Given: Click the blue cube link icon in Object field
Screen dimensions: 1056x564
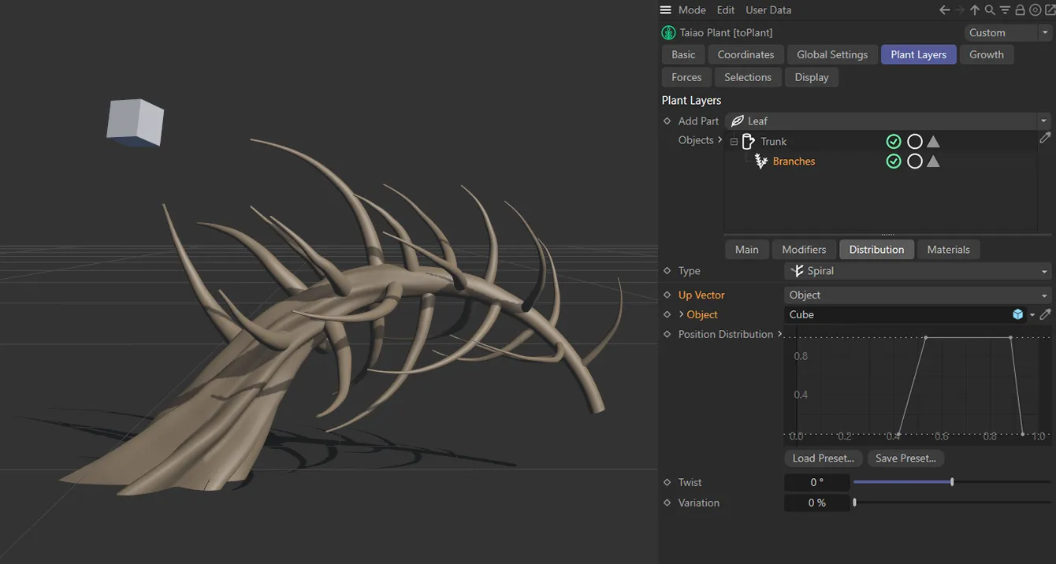Looking at the screenshot, I should point(1017,314).
